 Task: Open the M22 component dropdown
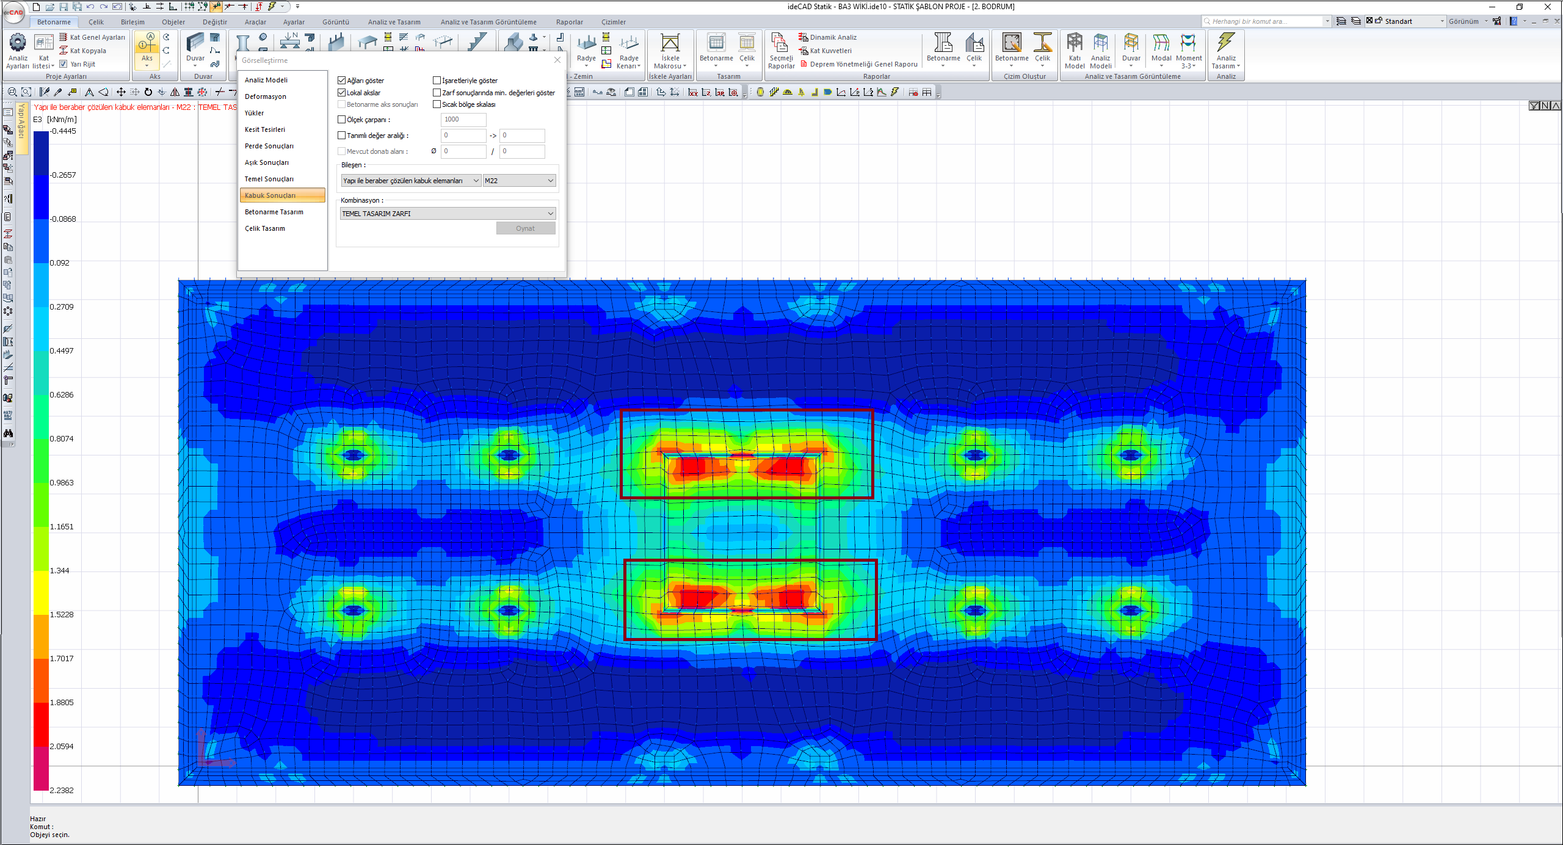(519, 181)
